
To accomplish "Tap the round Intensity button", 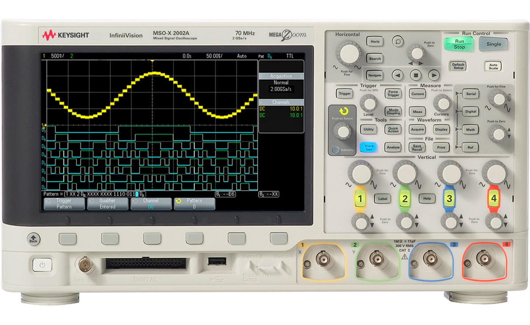I will click(337, 150).
